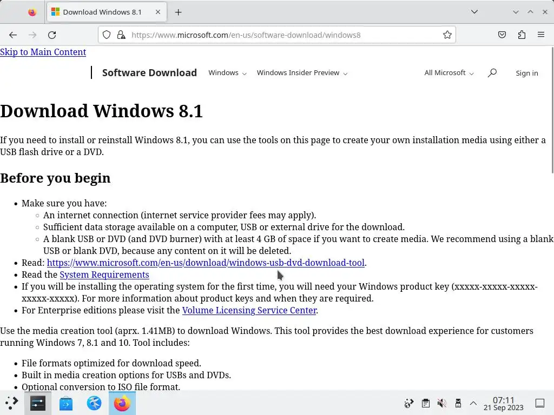
Task: Visit Volume Licensing Service Center link
Action: (x=249, y=310)
